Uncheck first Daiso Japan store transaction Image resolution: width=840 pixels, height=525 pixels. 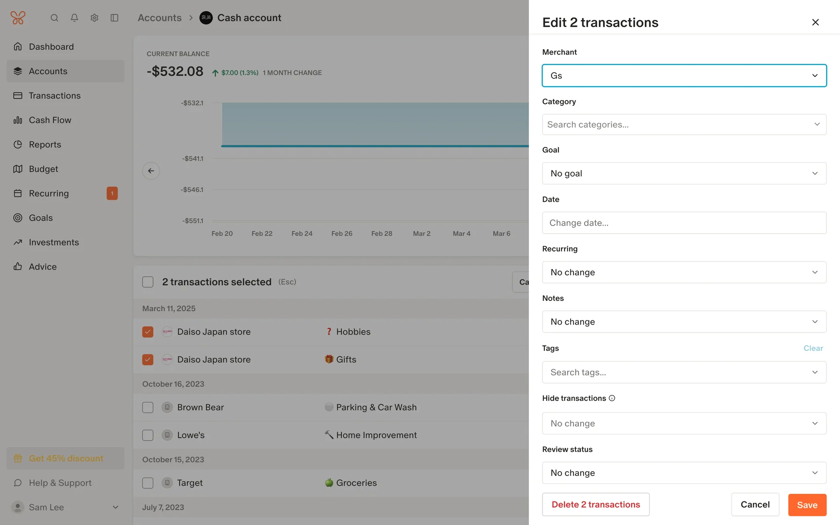[148, 332]
